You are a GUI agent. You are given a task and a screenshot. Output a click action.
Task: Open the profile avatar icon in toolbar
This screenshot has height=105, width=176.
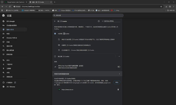click(x=170, y=7)
